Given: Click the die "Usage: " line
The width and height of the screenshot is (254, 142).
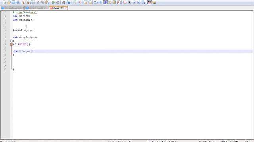Looking at the screenshot, I should [23, 51].
